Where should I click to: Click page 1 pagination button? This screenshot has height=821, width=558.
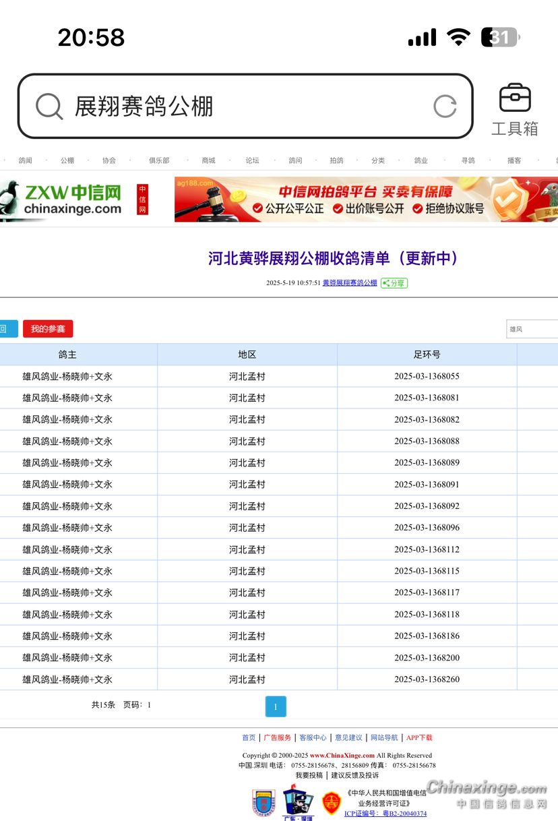coord(276,706)
